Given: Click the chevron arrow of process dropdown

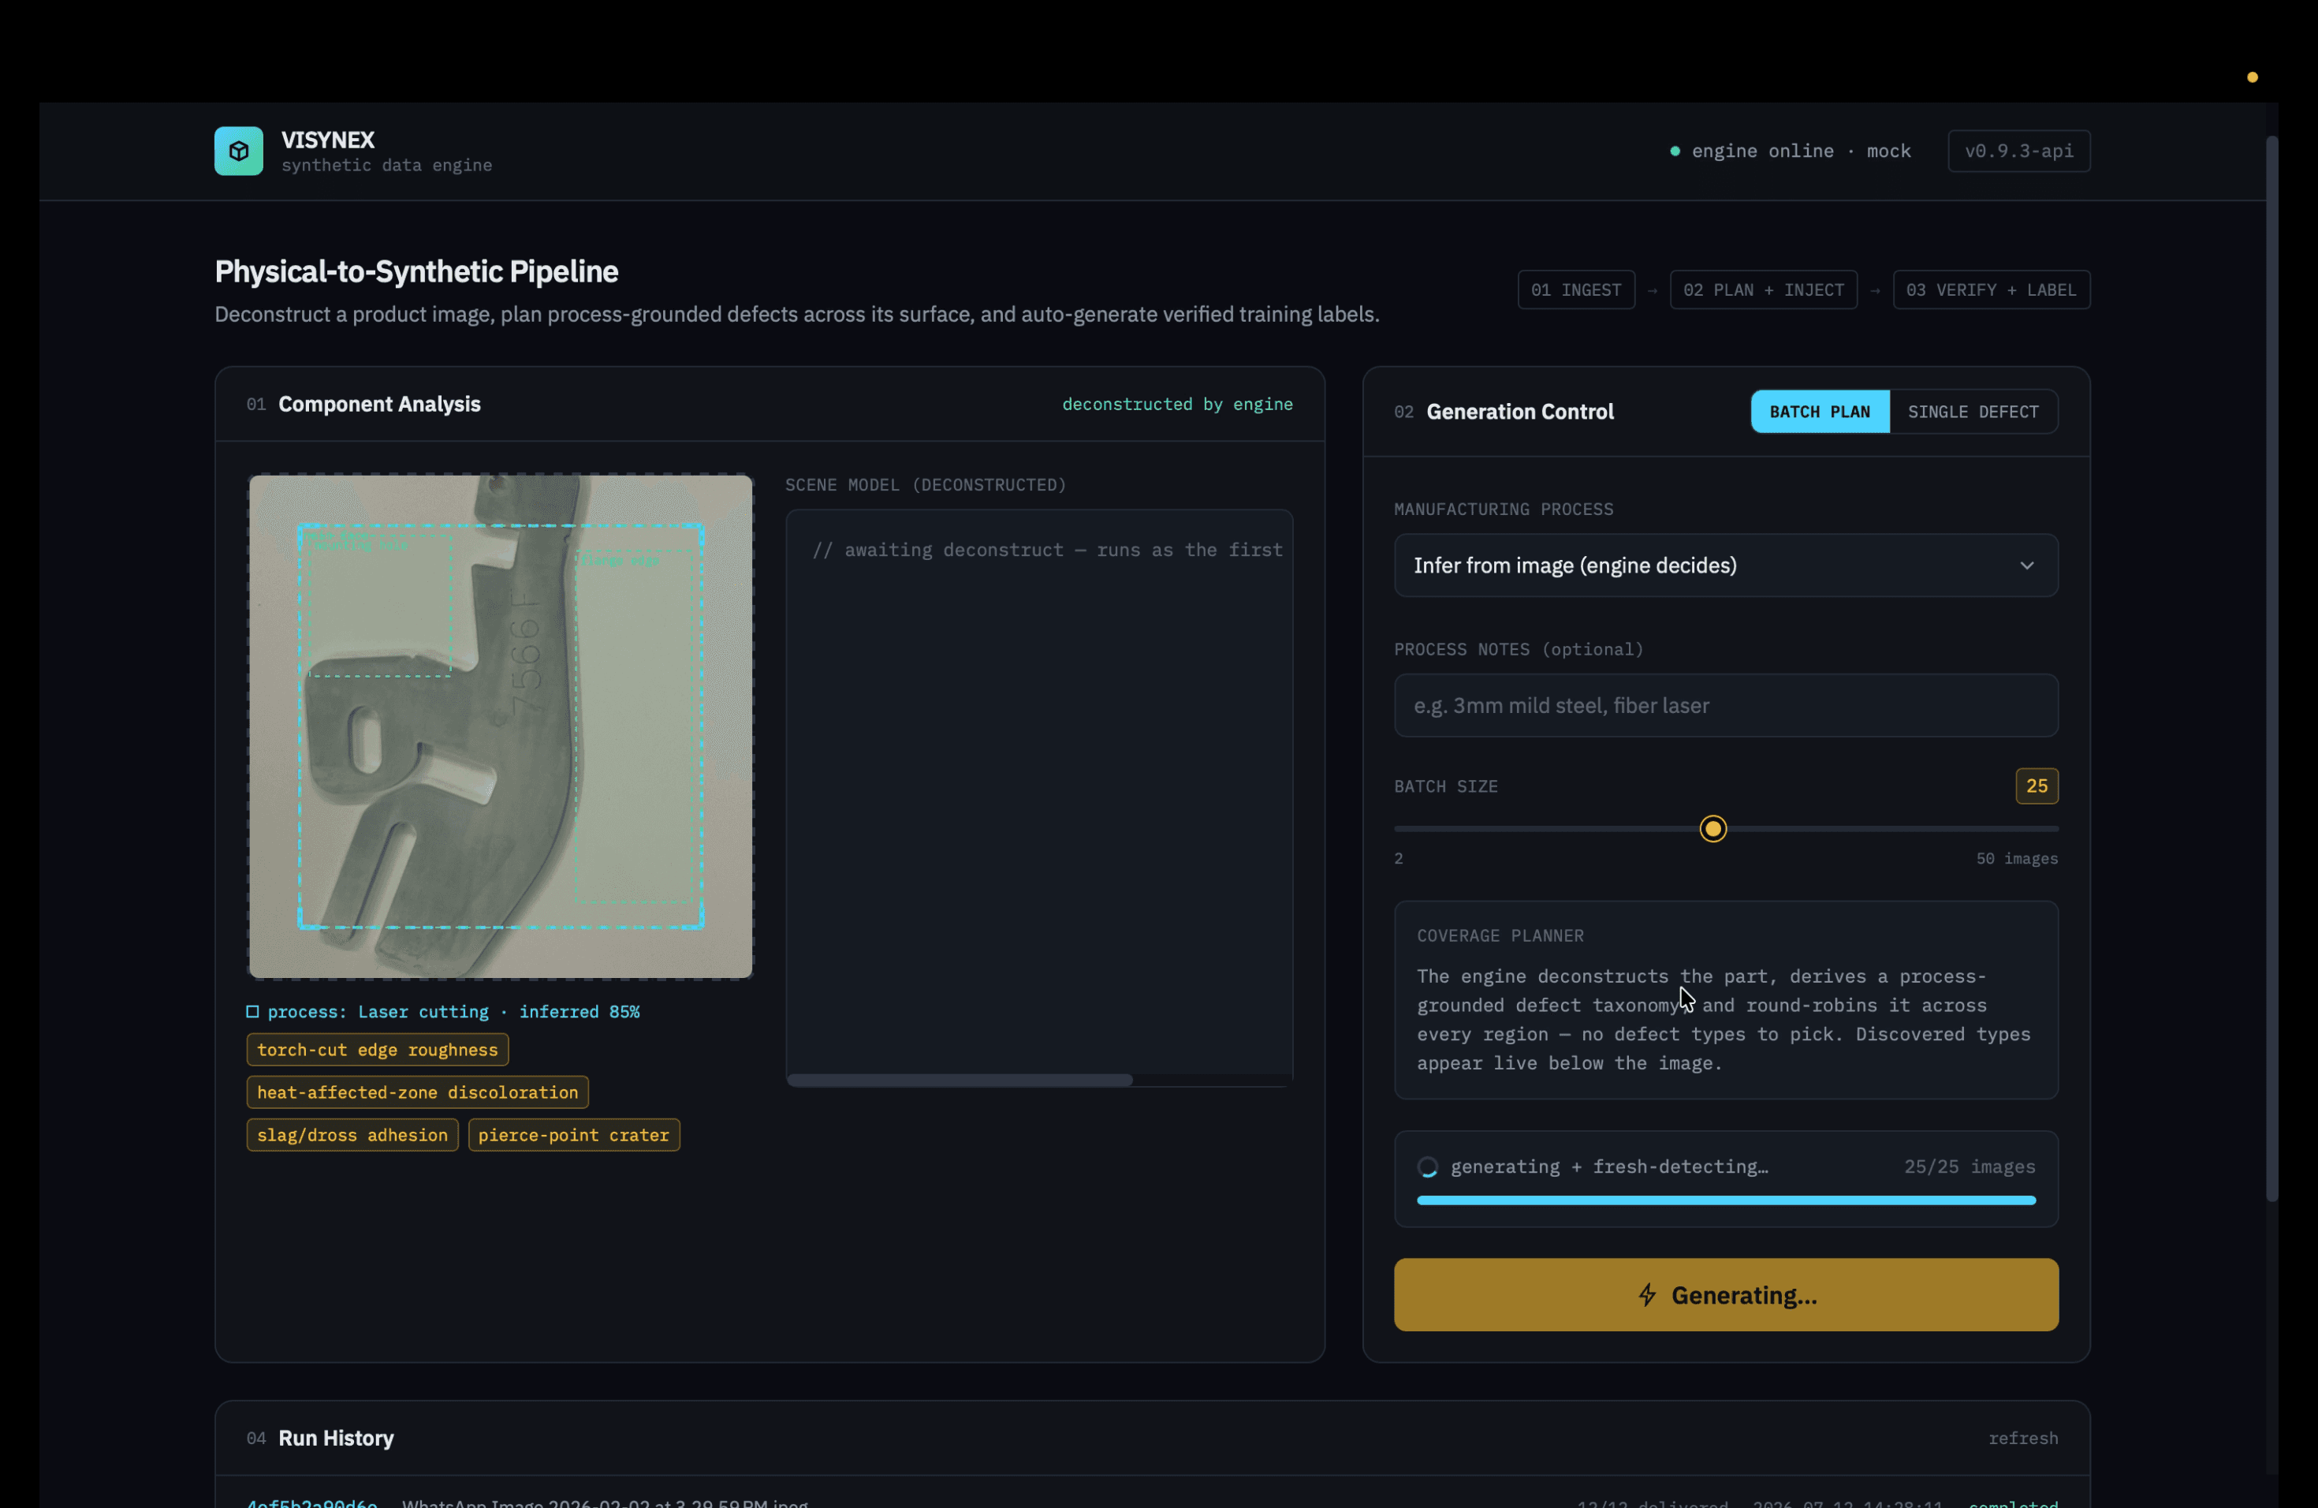Looking at the screenshot, I should [x=2027, y=566].
